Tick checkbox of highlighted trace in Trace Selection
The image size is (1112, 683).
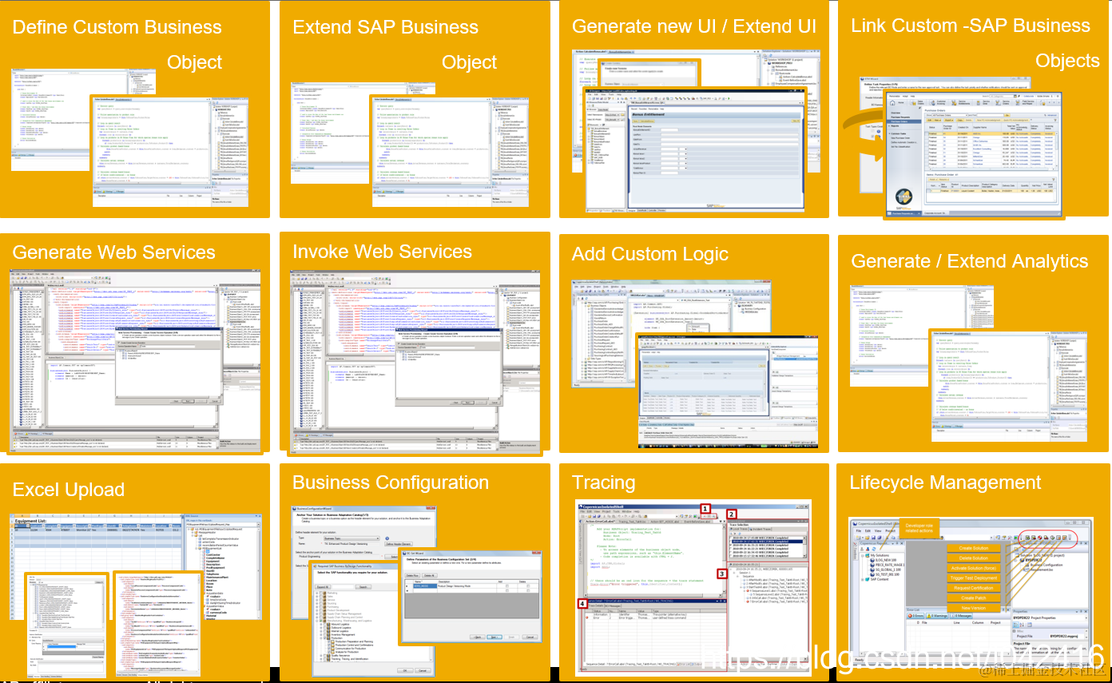(x=731, y=542)
